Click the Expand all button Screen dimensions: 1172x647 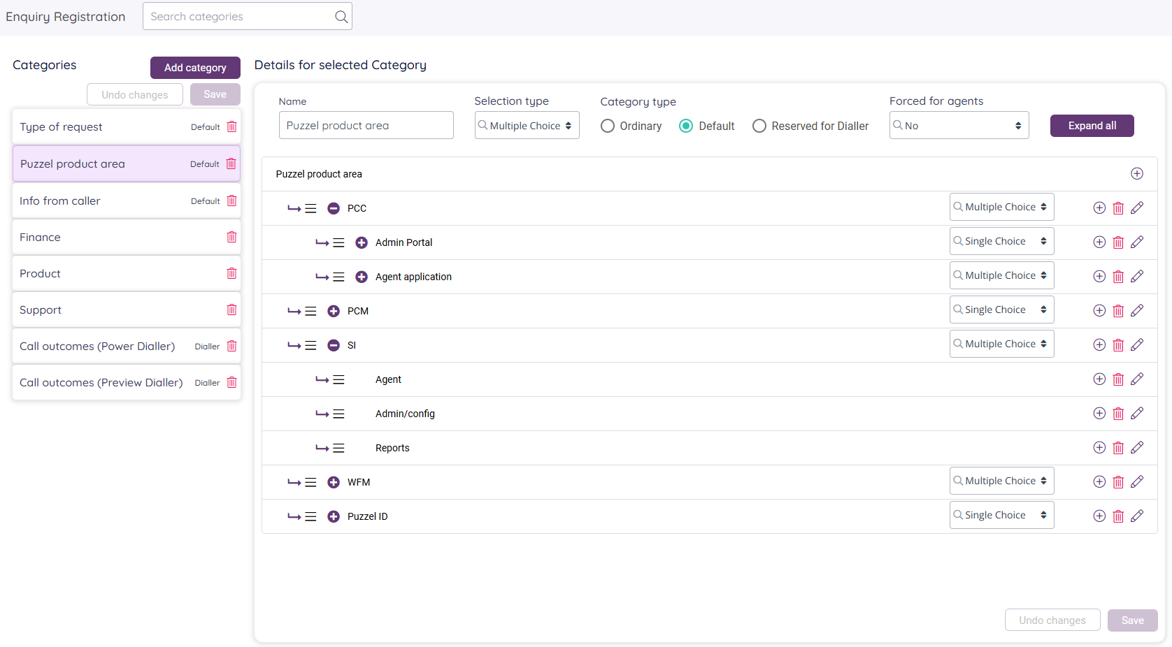click(1092, 126)
